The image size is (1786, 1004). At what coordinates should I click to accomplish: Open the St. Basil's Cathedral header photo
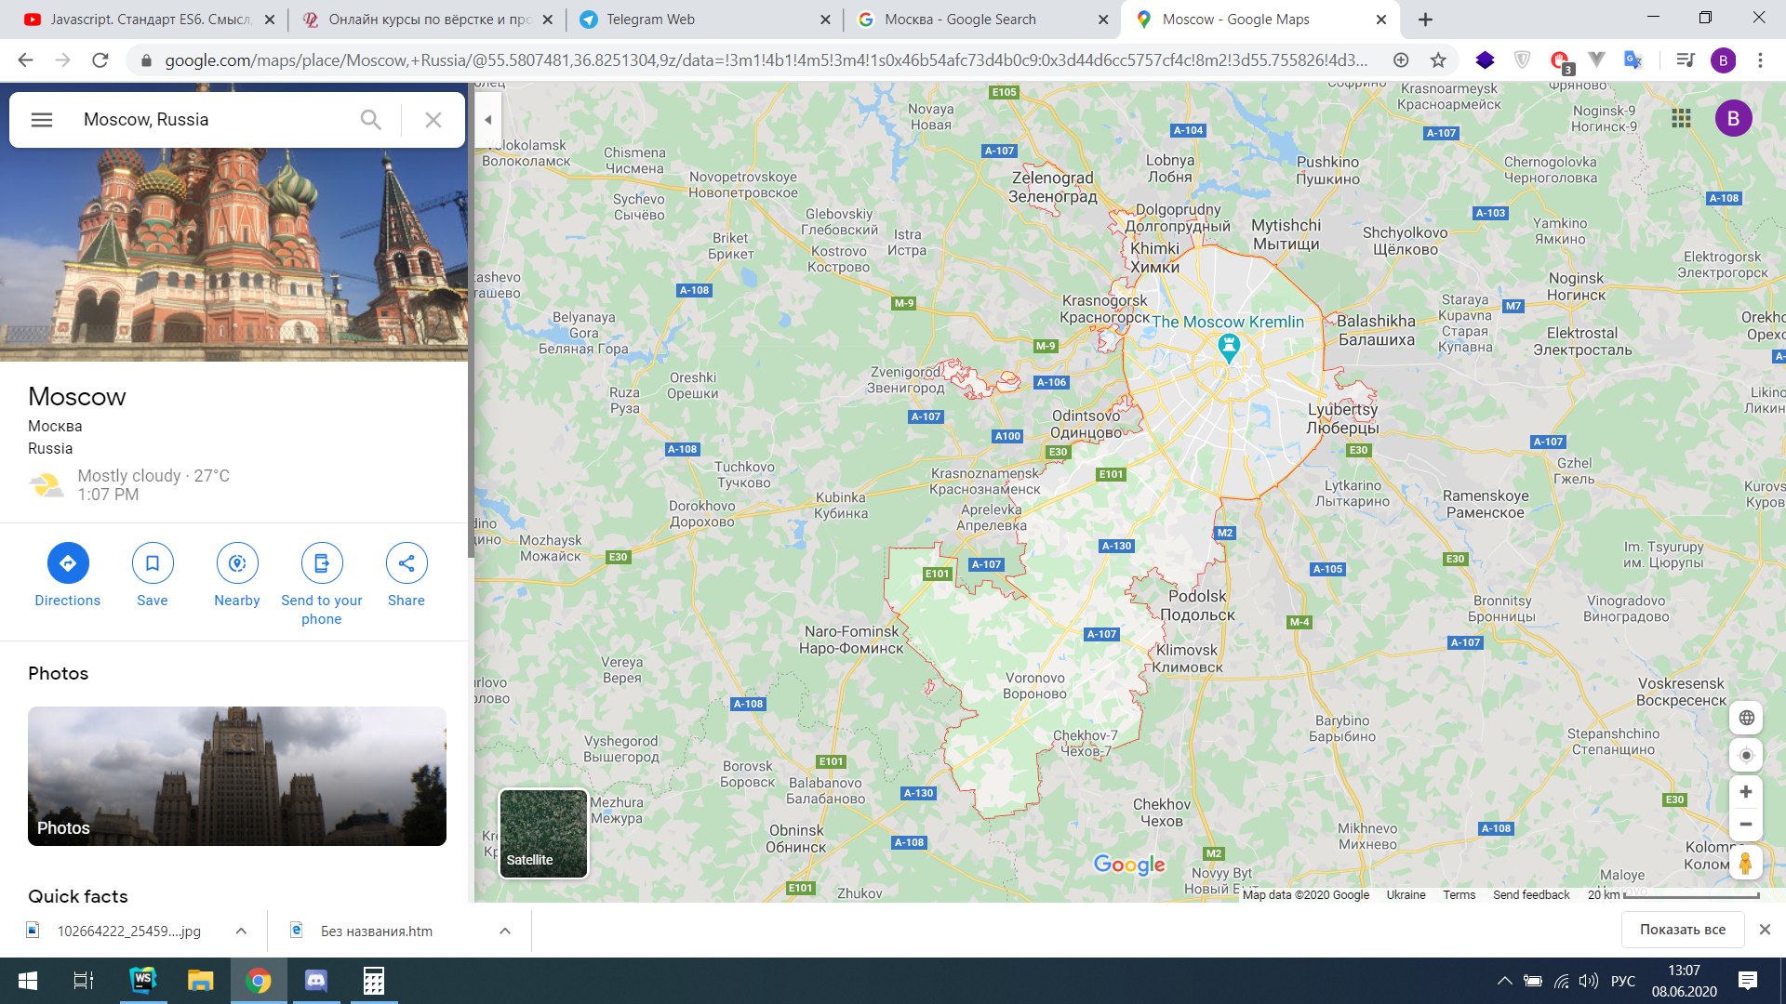(234, 254)
